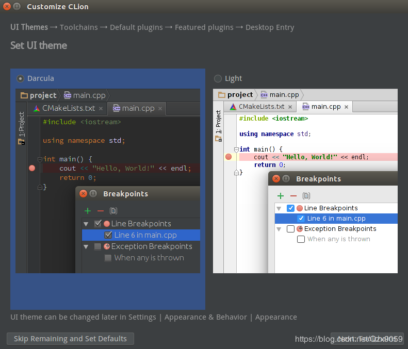Toggle Exception Breakpoints checkbox in Darcula preview
408x349 pixels.
click(97, 246)
